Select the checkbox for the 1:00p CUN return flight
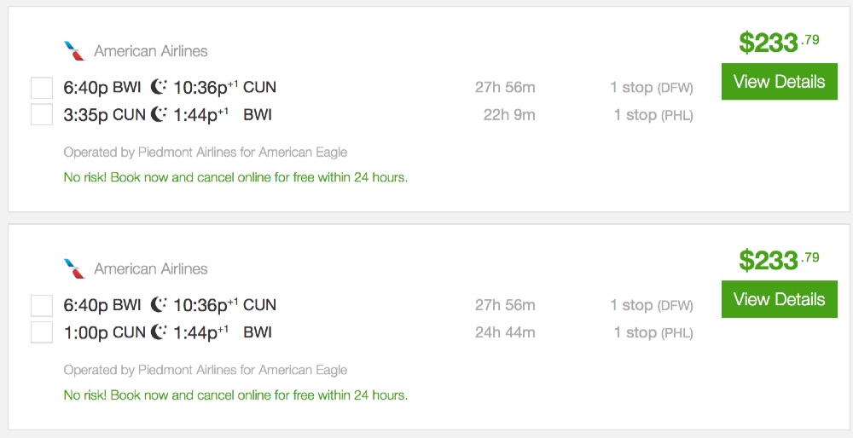 pos(42,332)
